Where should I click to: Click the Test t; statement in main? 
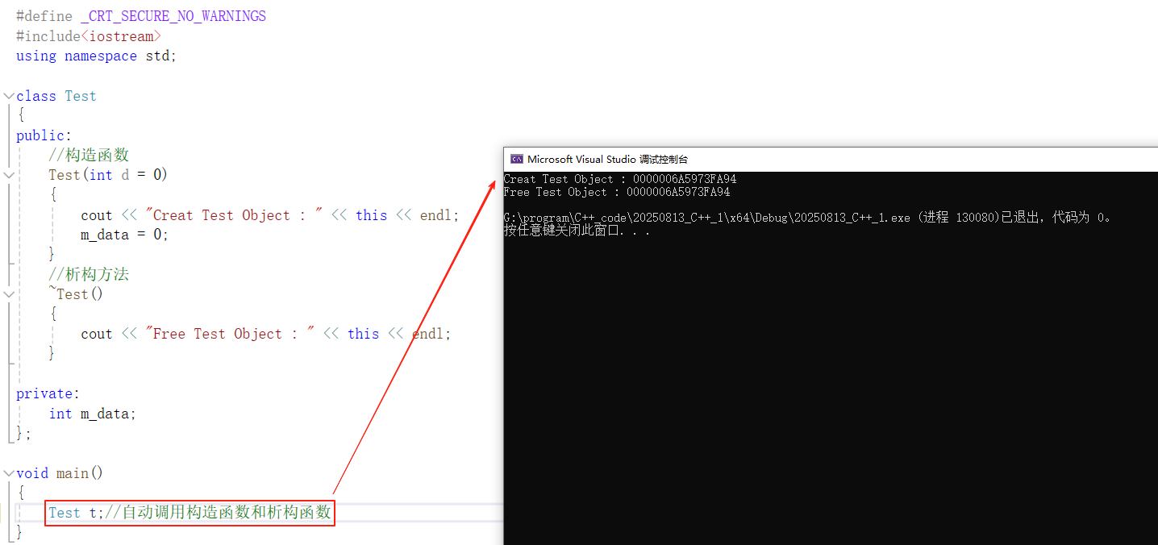click(x=77, y=513)
